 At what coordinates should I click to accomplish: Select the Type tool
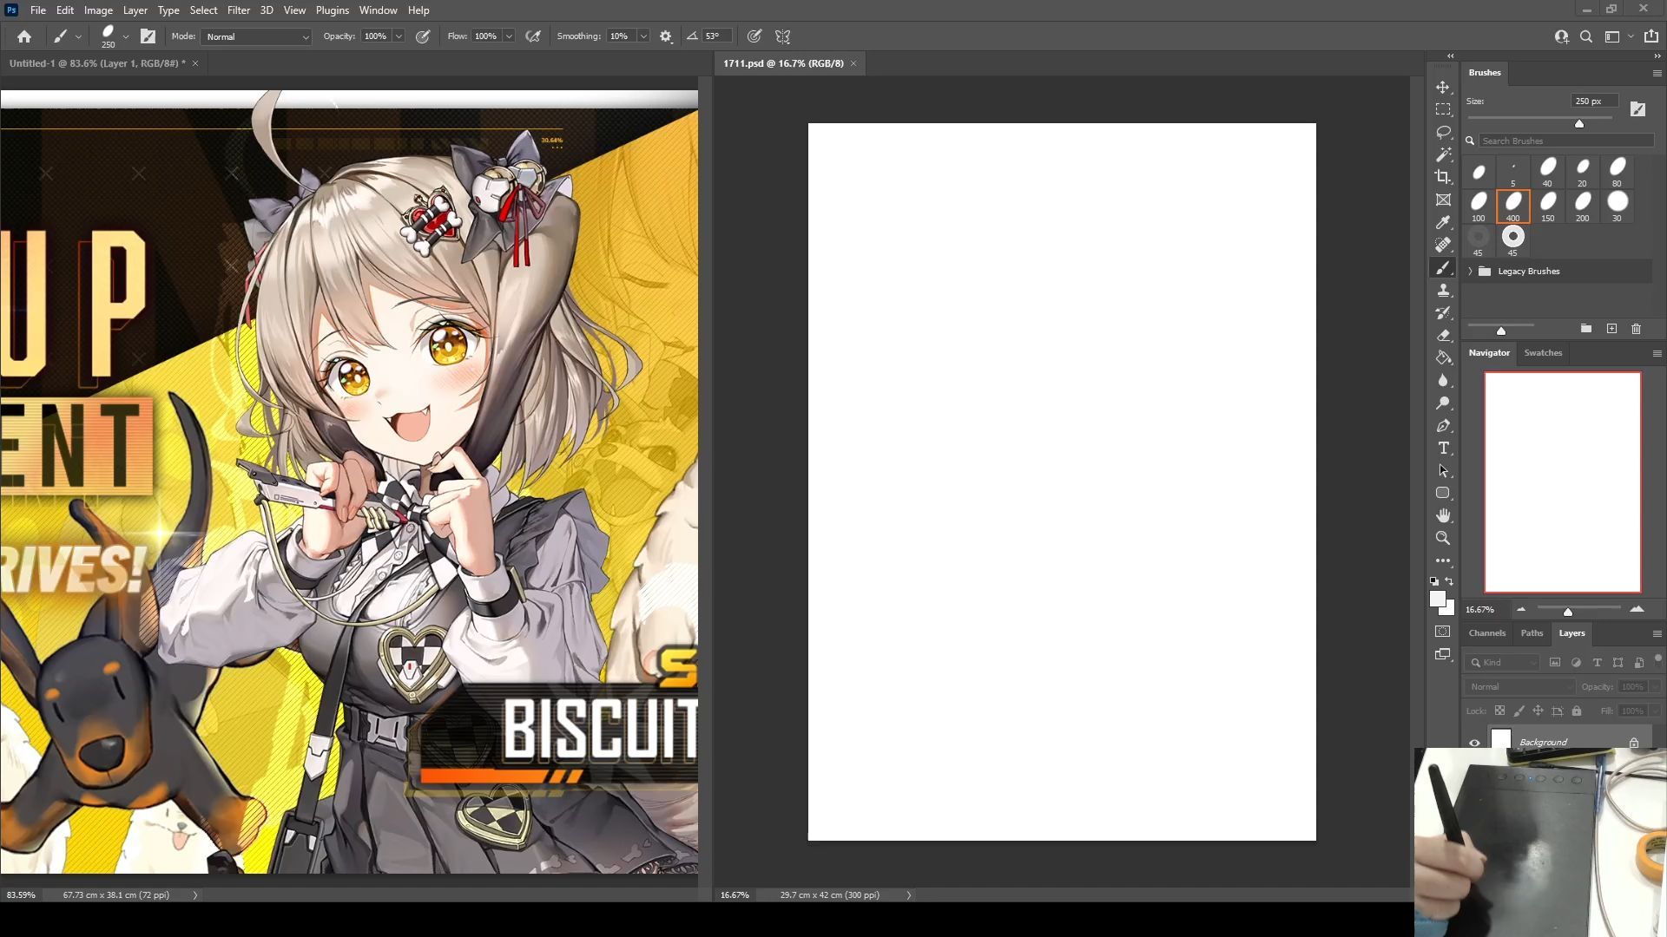(1443, 449)
